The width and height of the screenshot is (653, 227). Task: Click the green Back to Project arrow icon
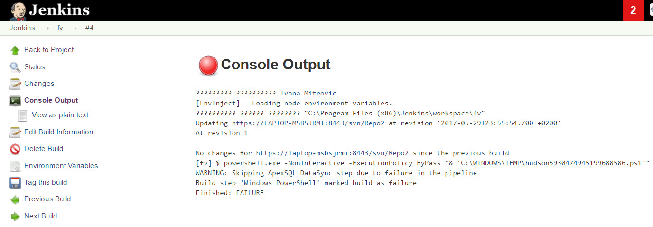pos(15,50)
